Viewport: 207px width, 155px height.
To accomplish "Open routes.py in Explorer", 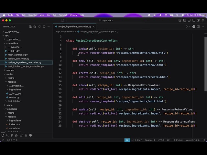I will (14, 98).
